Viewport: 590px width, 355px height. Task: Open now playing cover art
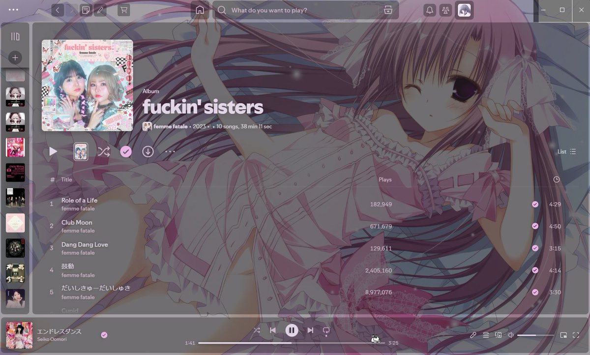pos(19,335)
